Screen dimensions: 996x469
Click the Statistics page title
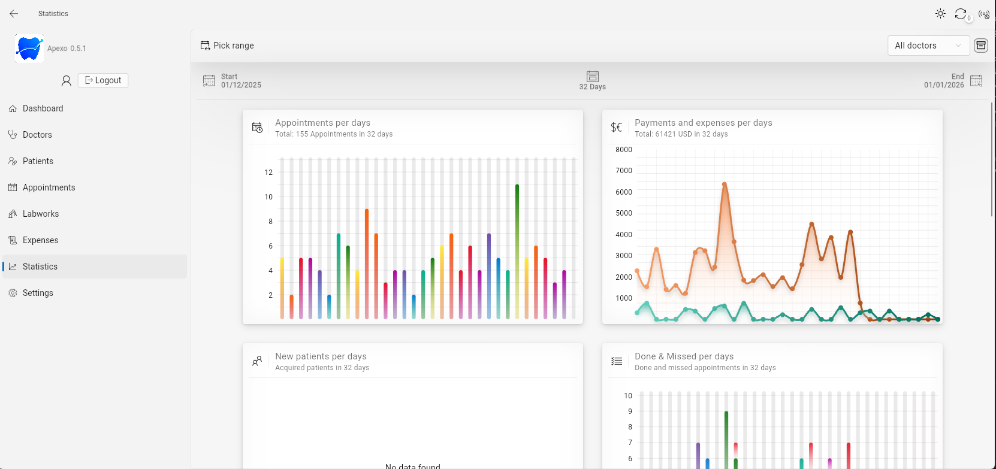click(53, 14)
